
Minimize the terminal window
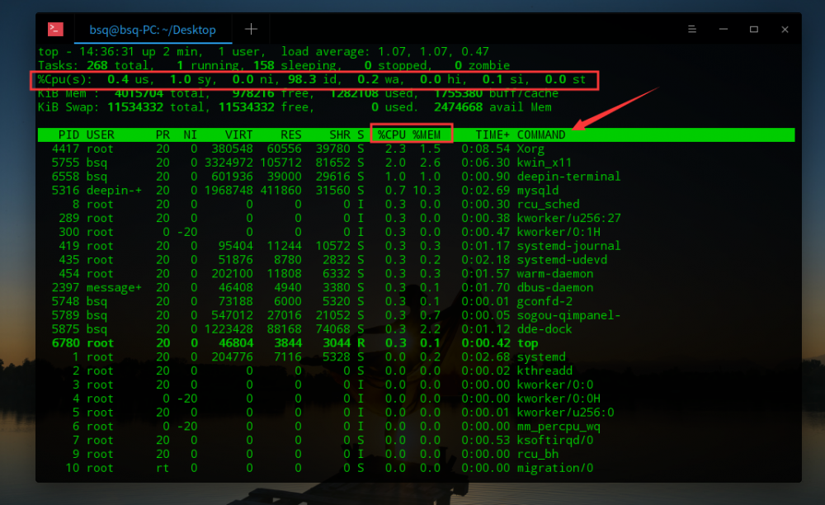point(724,30)
